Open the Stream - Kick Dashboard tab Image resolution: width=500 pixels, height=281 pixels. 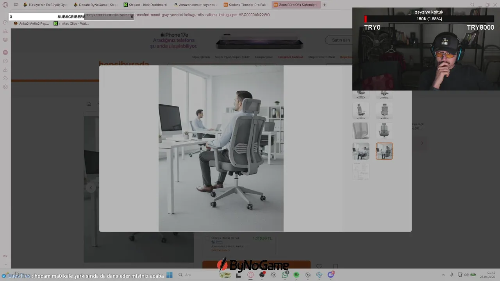(x=146, y=5)
